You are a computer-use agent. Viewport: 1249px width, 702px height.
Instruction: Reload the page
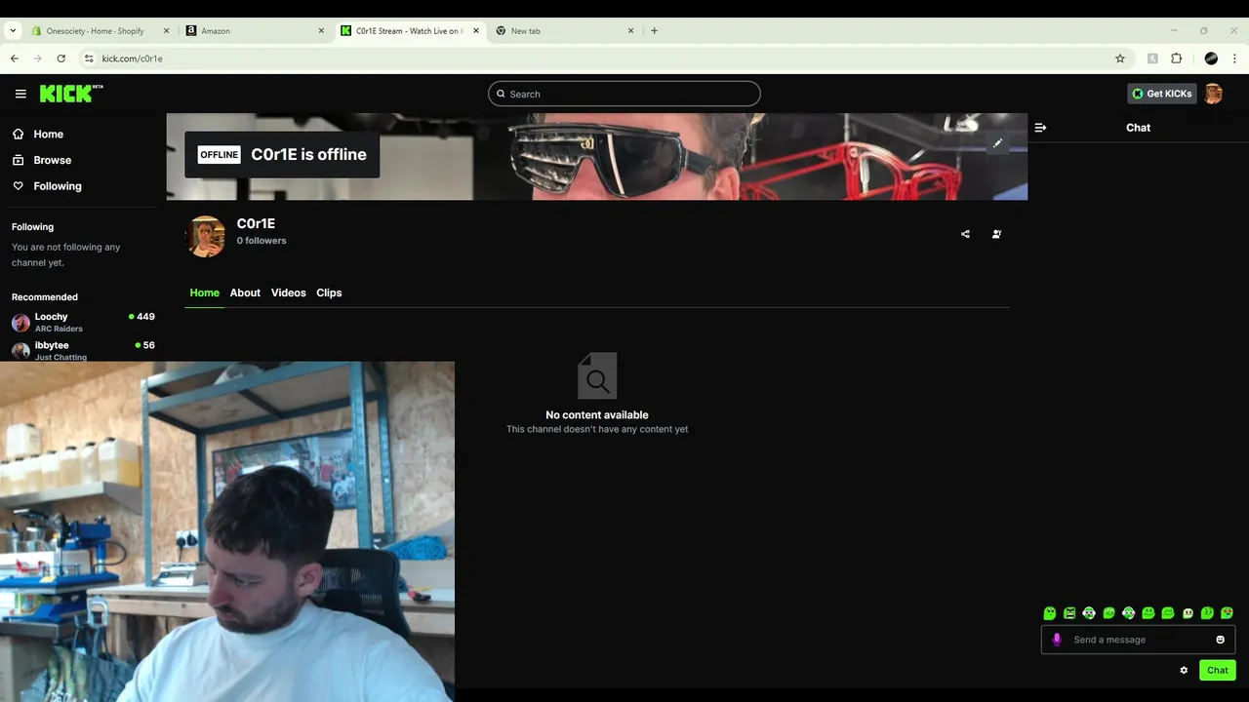point(60,58)
